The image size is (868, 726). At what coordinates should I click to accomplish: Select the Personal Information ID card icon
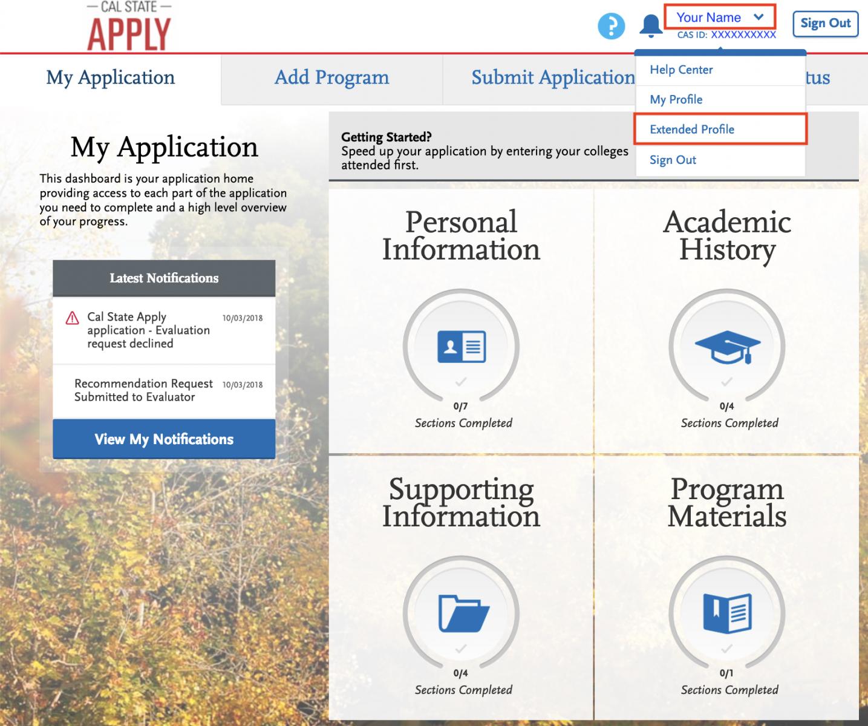[x=462, y=346]
